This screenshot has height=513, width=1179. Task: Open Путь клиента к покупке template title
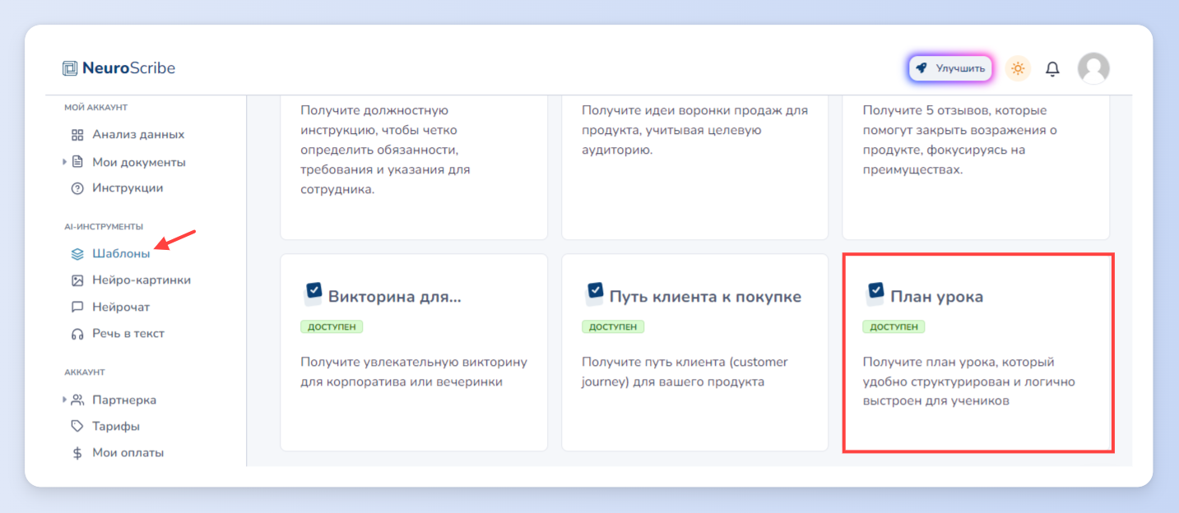(705, 297)
